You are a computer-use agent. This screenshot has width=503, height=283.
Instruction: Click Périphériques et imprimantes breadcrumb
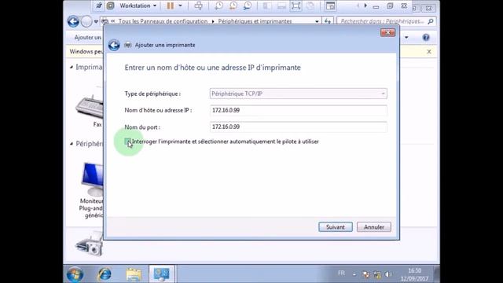[255, 21]
